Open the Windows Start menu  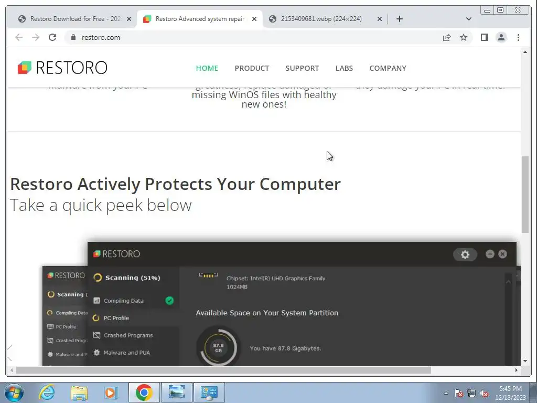coord(14,393)
